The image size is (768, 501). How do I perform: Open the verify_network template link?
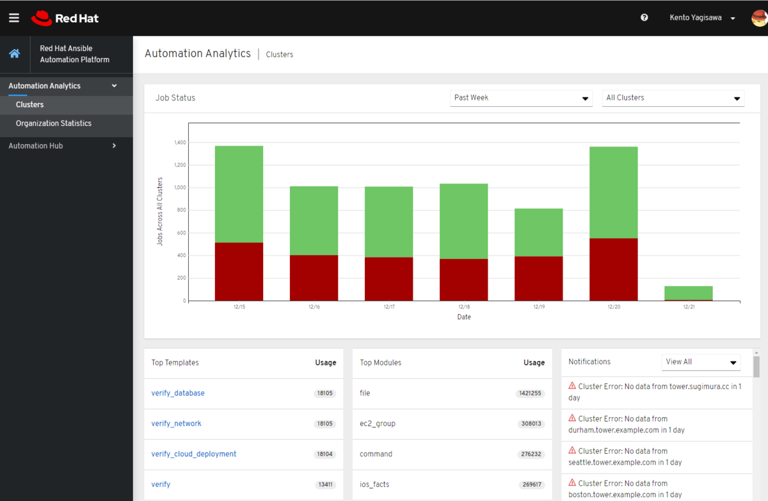[176, 424]
